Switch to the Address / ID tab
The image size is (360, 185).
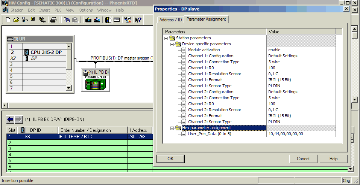170,20
